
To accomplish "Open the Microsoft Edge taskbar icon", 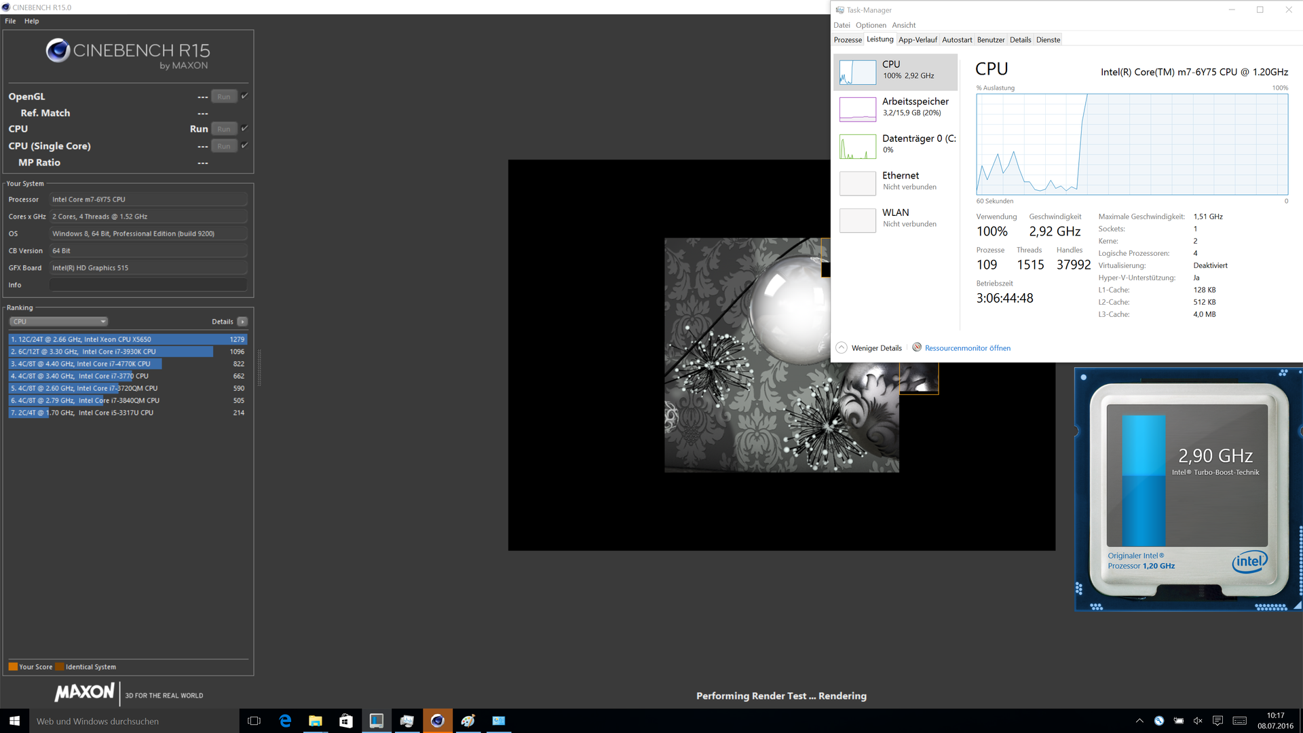I will coord(285,721).
